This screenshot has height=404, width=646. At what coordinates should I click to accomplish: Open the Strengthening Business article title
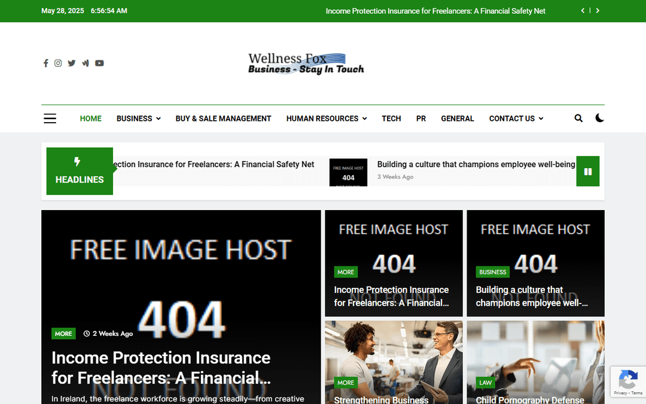[x=381, y=399]
